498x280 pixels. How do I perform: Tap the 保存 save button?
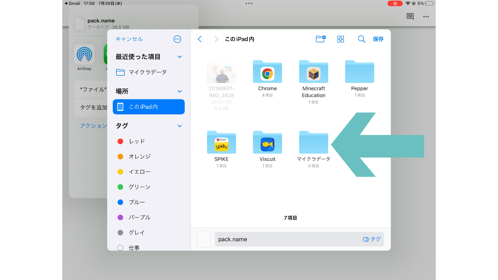378,39
